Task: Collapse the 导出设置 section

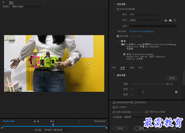Action: (x=115, y=4)
